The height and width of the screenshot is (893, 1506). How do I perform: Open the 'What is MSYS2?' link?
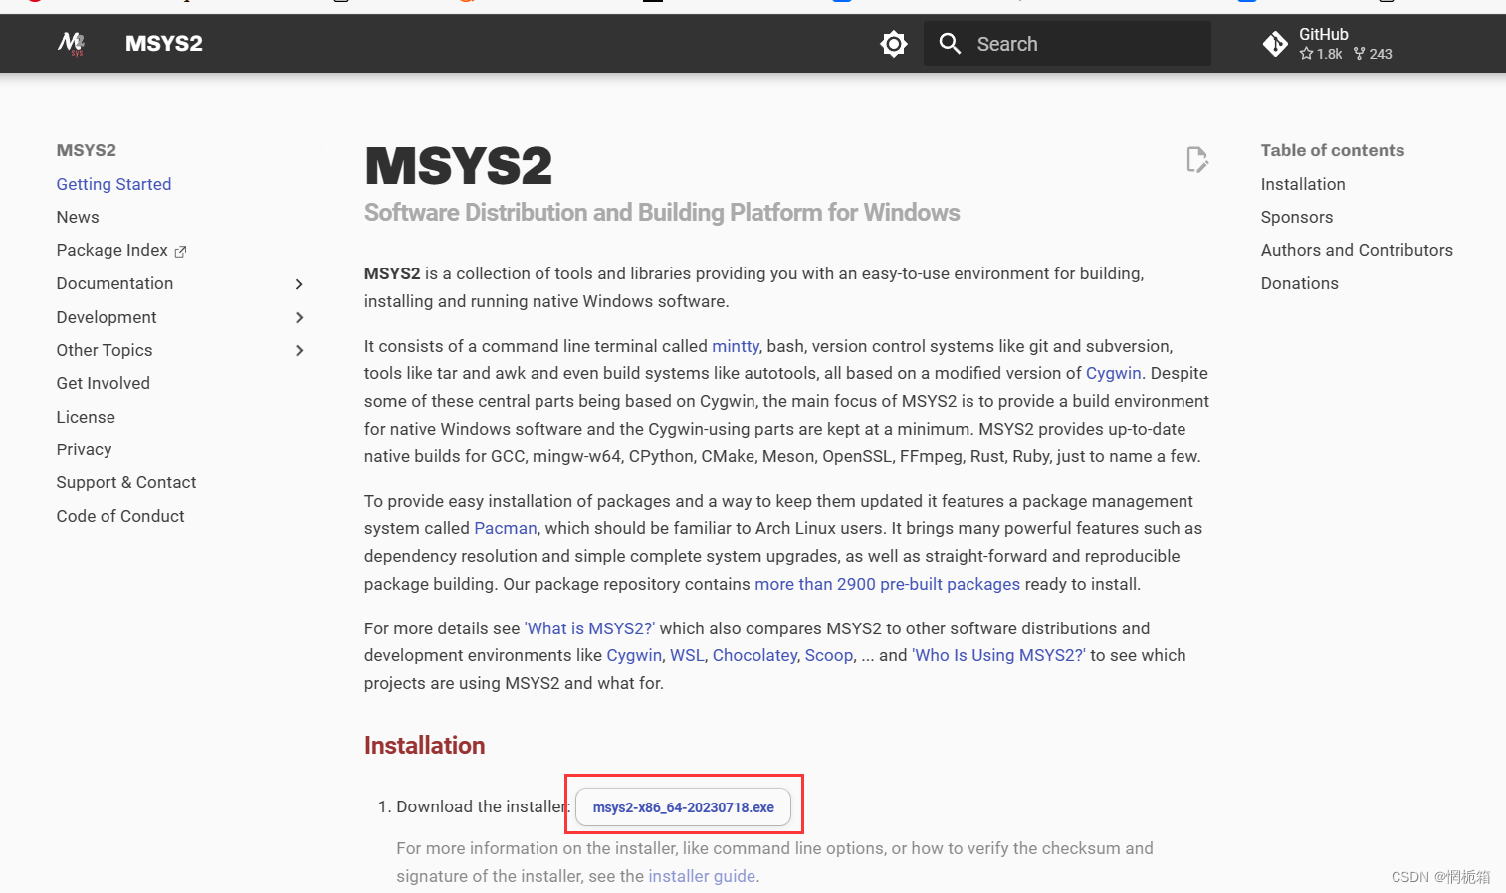point(588,627)
